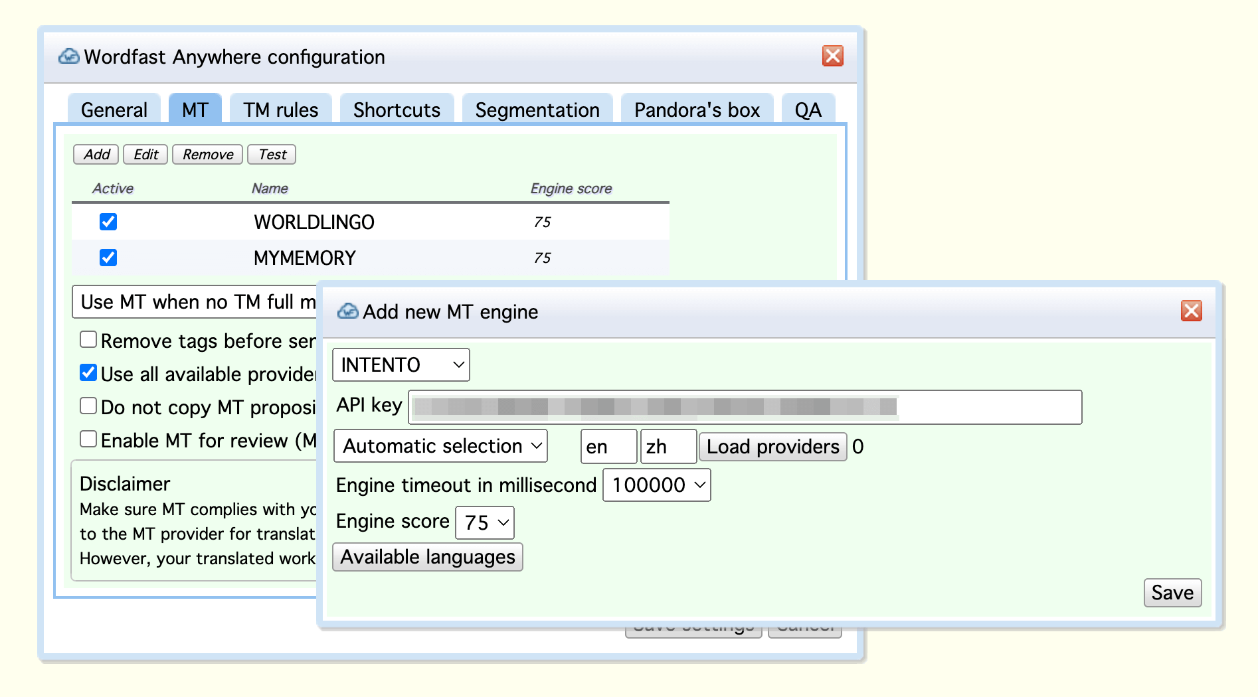Click the Wordfast cloud icon in configuration title
The height and width of the screenshot is (697, 1258).
(x=69, y=56)
